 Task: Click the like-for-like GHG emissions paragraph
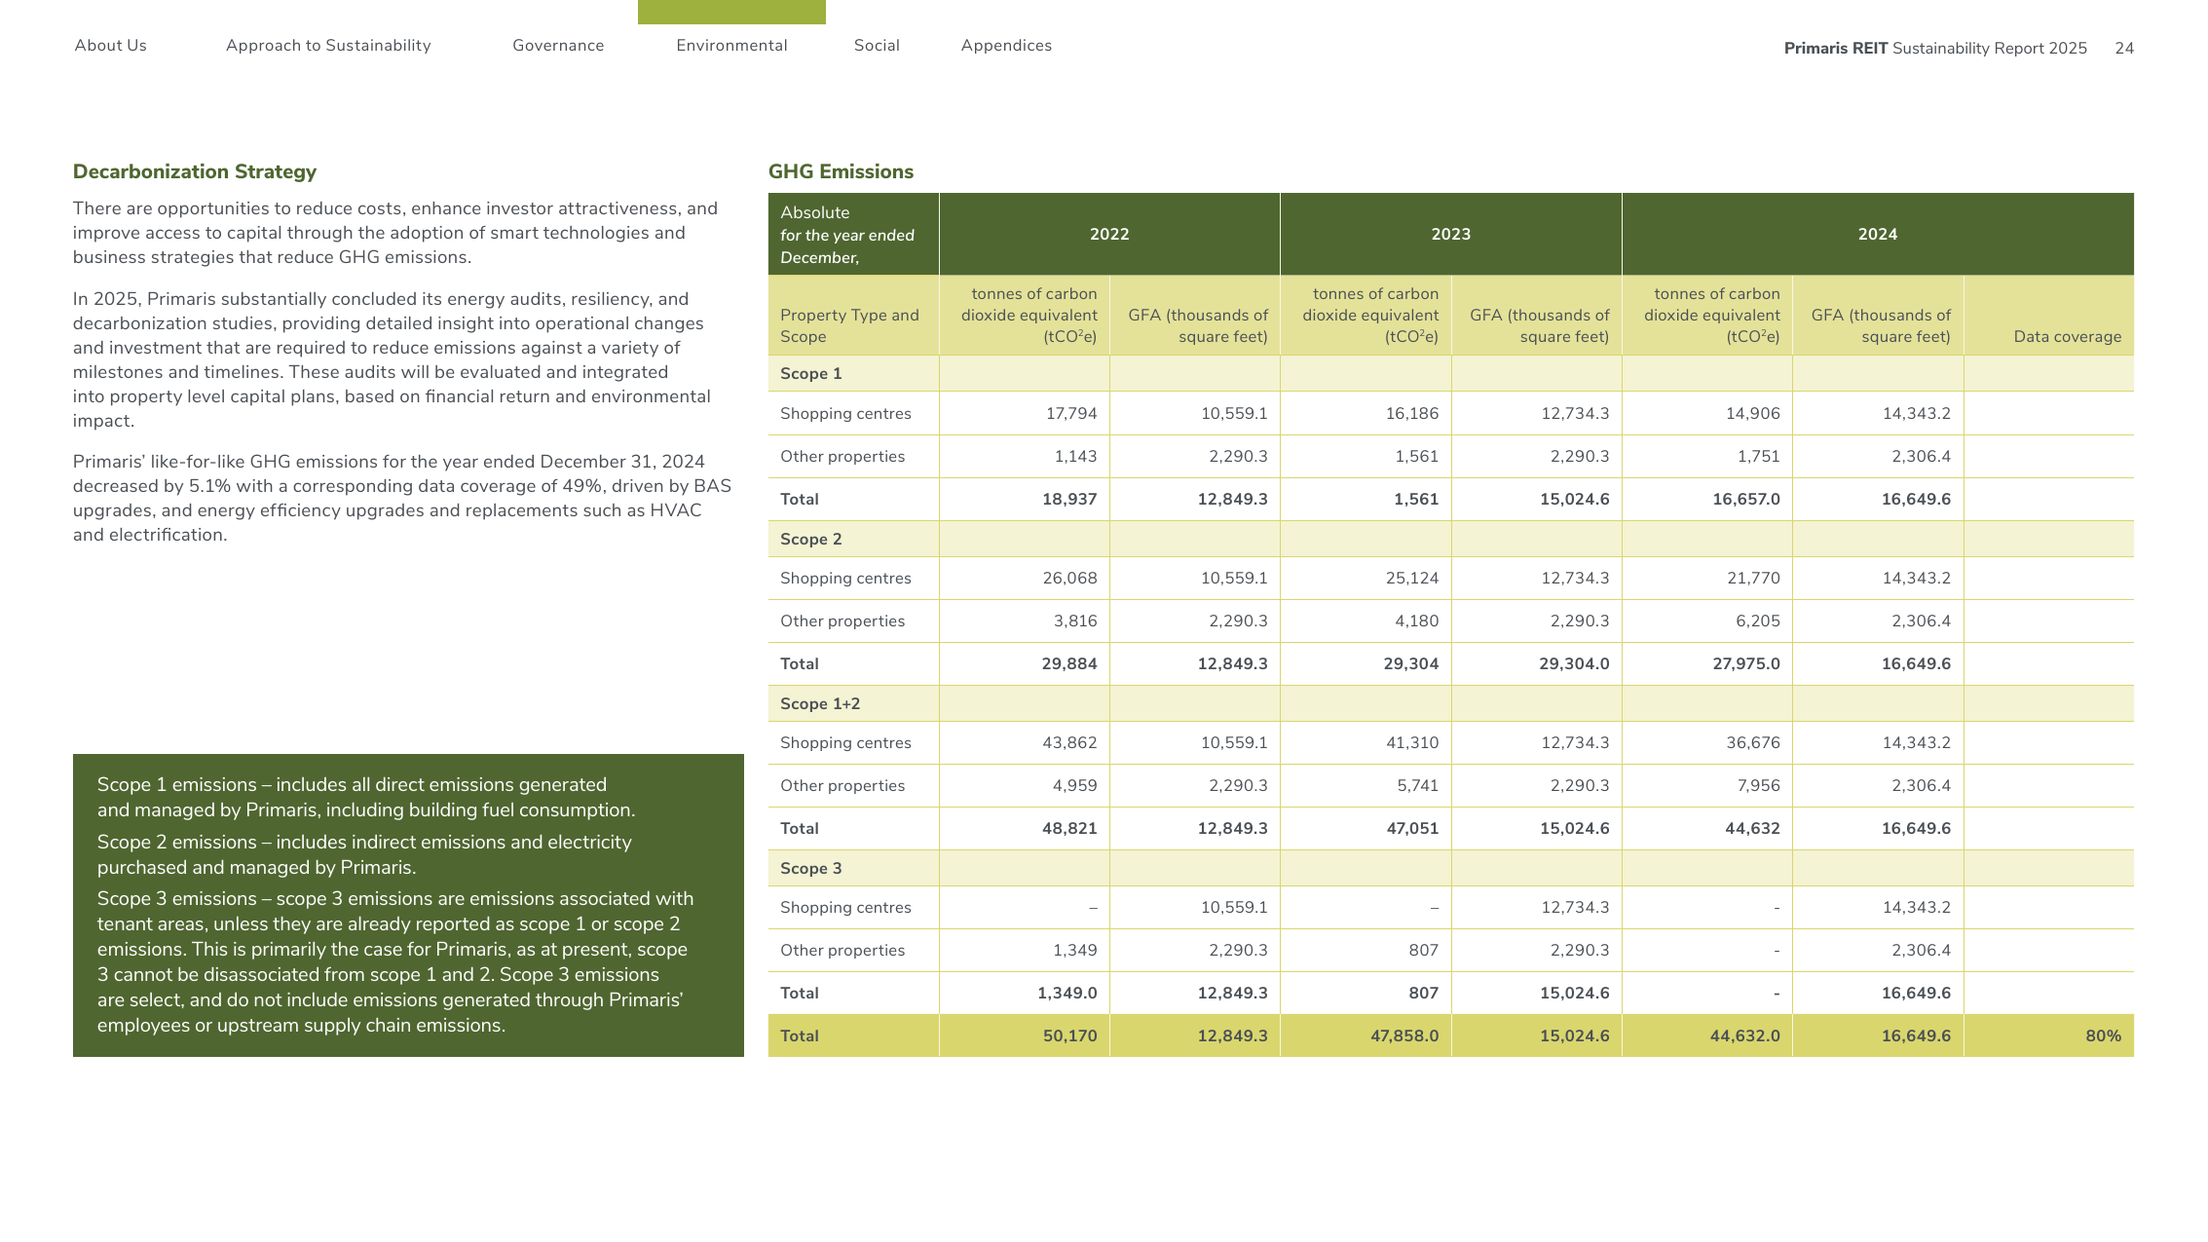[x=401, y=498]
